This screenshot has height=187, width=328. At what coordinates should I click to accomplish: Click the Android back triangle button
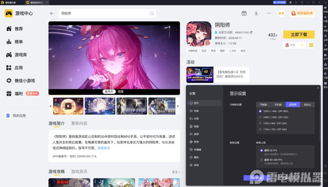(x=325, y=166)
